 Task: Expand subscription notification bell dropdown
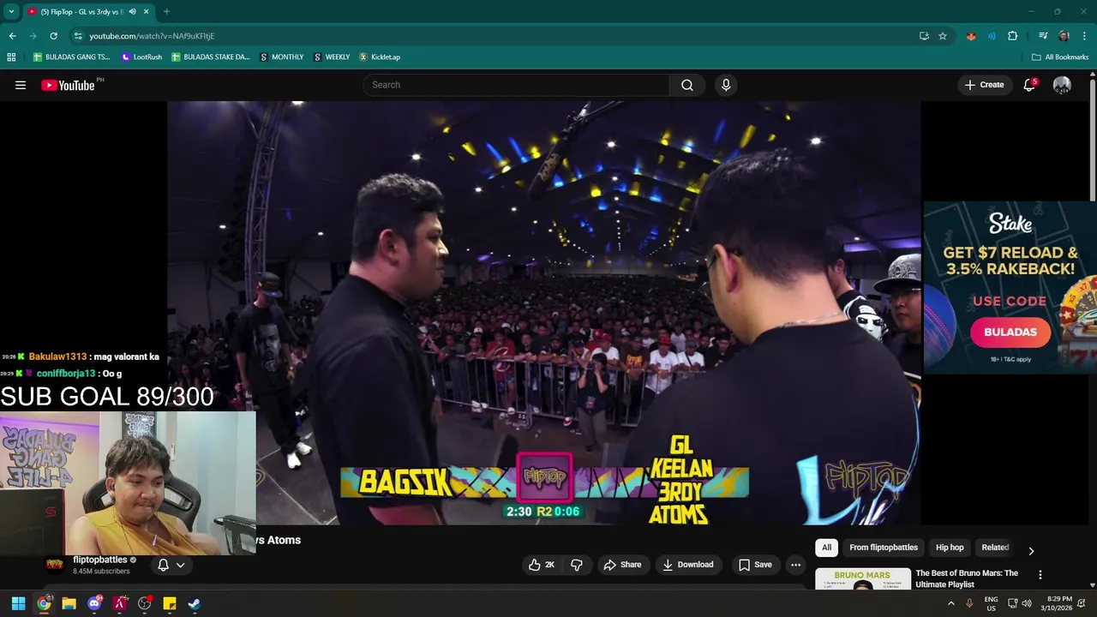171,565
